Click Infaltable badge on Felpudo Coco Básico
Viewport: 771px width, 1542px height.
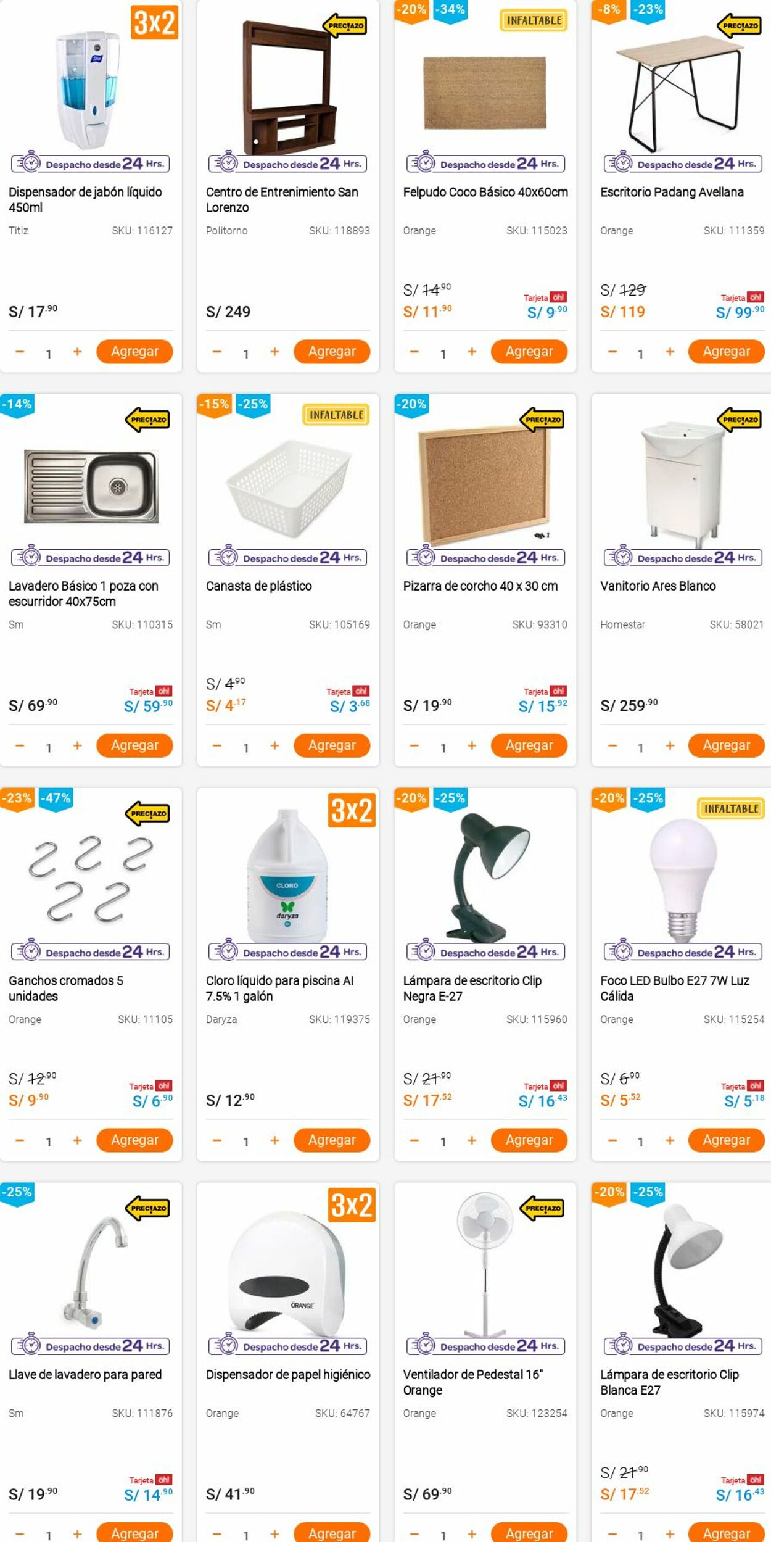(x=534, y=21)
